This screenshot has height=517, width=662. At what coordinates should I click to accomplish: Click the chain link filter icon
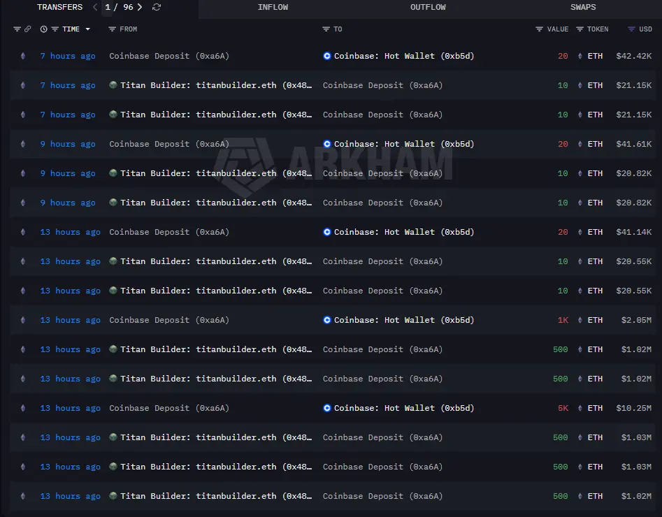27,29
